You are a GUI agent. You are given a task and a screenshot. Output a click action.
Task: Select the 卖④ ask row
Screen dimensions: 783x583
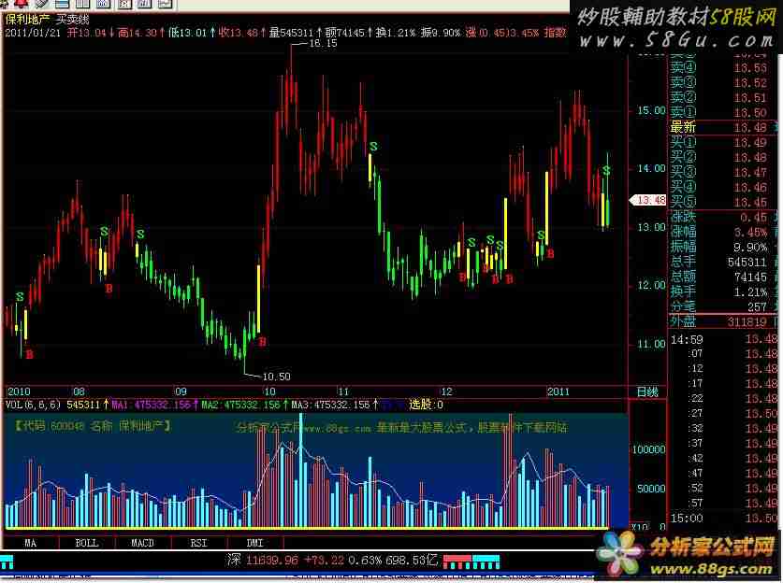(723, 67)
